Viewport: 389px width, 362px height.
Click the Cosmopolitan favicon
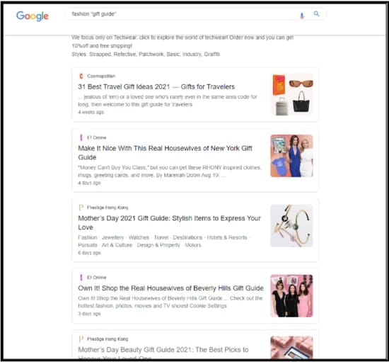click(x=81, y=76)
